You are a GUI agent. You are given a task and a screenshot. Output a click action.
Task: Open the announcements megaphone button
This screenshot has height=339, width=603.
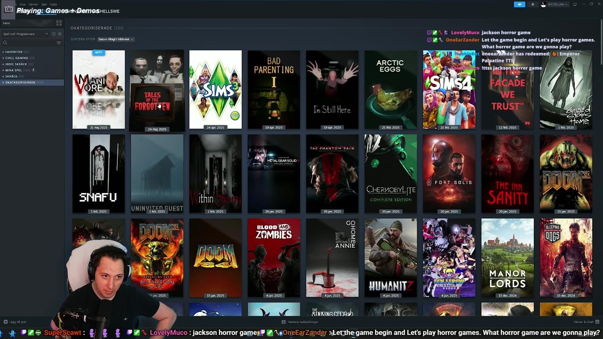tap(519, 4)
